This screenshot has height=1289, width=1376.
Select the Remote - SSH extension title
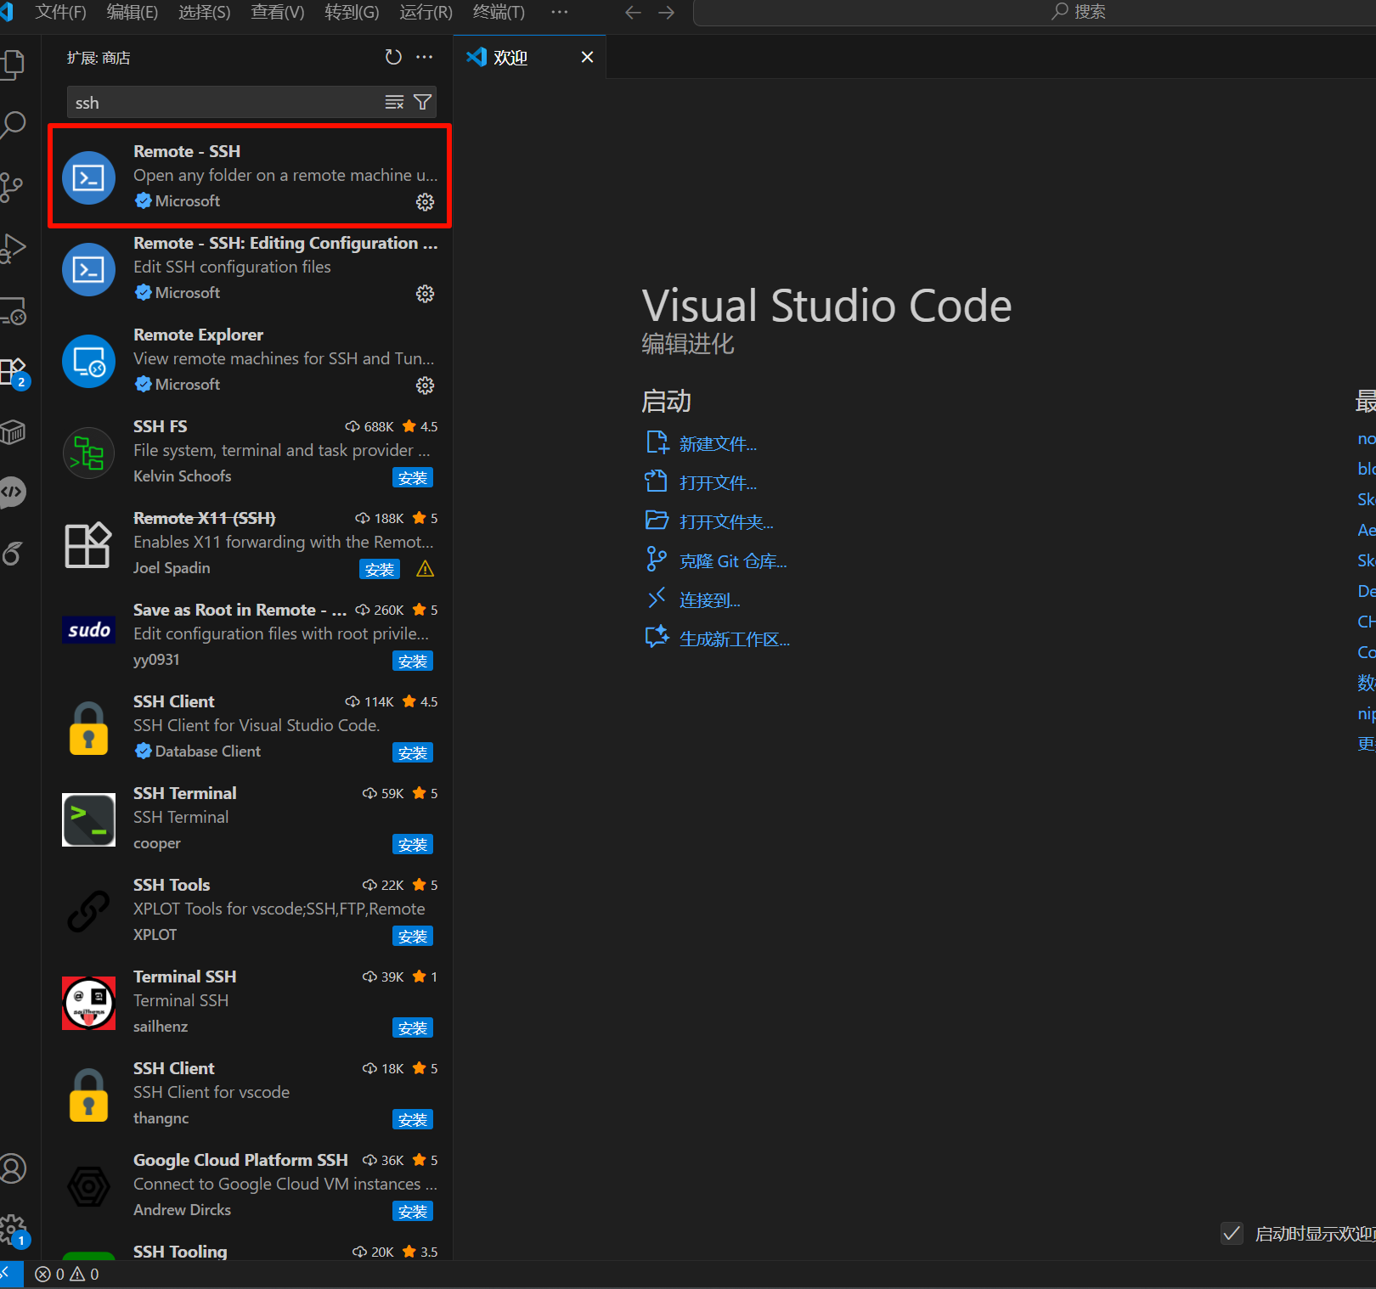tap(187, 151)
